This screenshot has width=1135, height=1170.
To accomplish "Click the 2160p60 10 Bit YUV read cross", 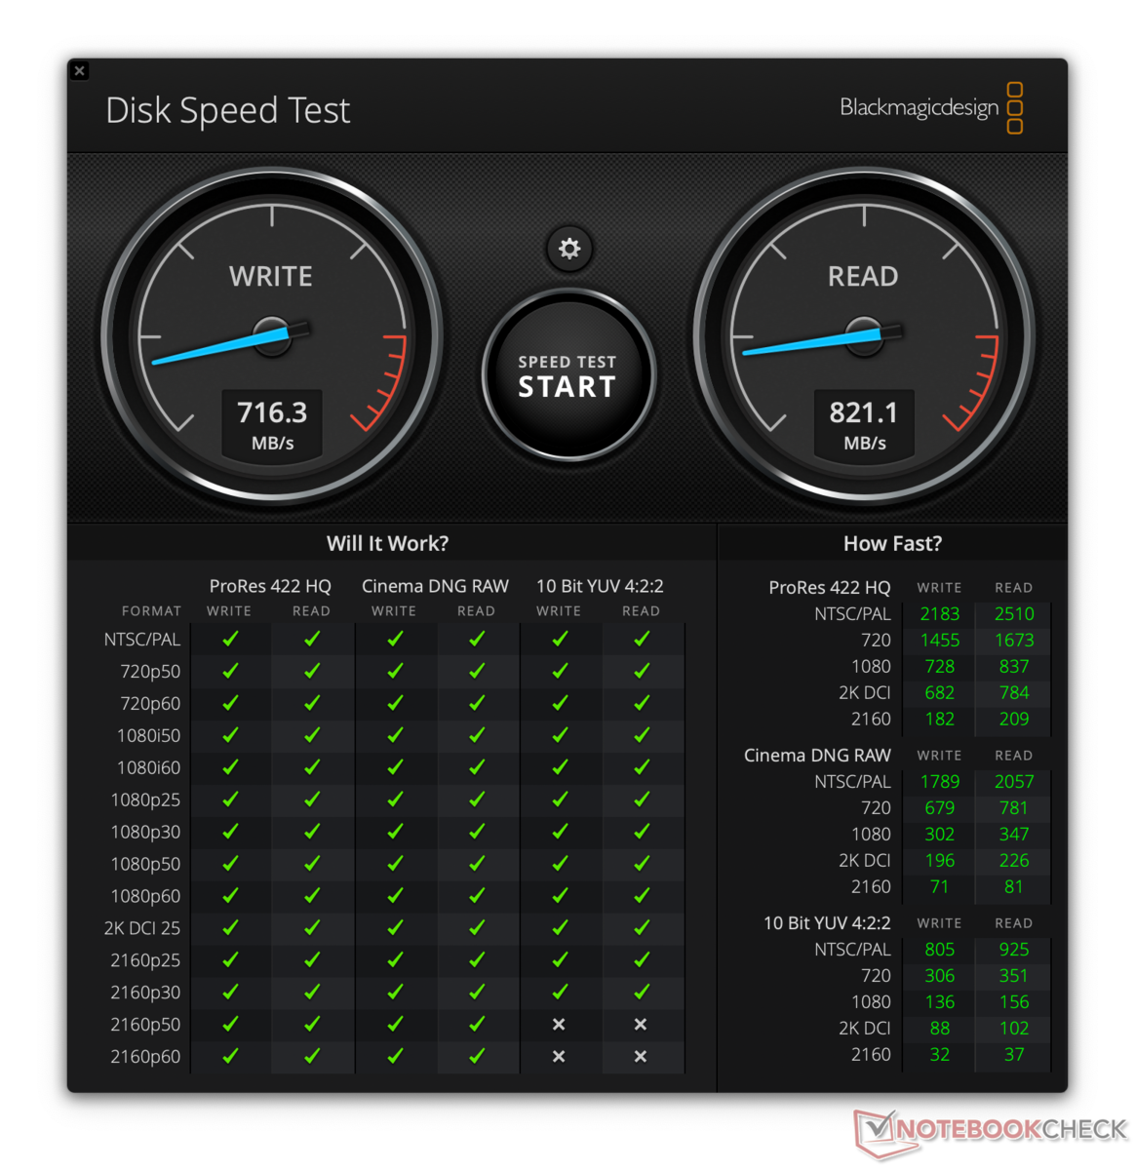I will [x=641, y=1056].
